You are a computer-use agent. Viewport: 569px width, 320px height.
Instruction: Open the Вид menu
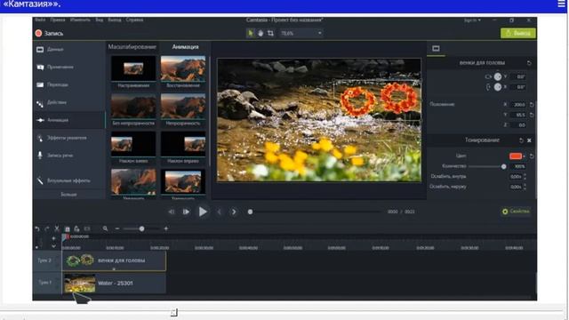[99, 20]
